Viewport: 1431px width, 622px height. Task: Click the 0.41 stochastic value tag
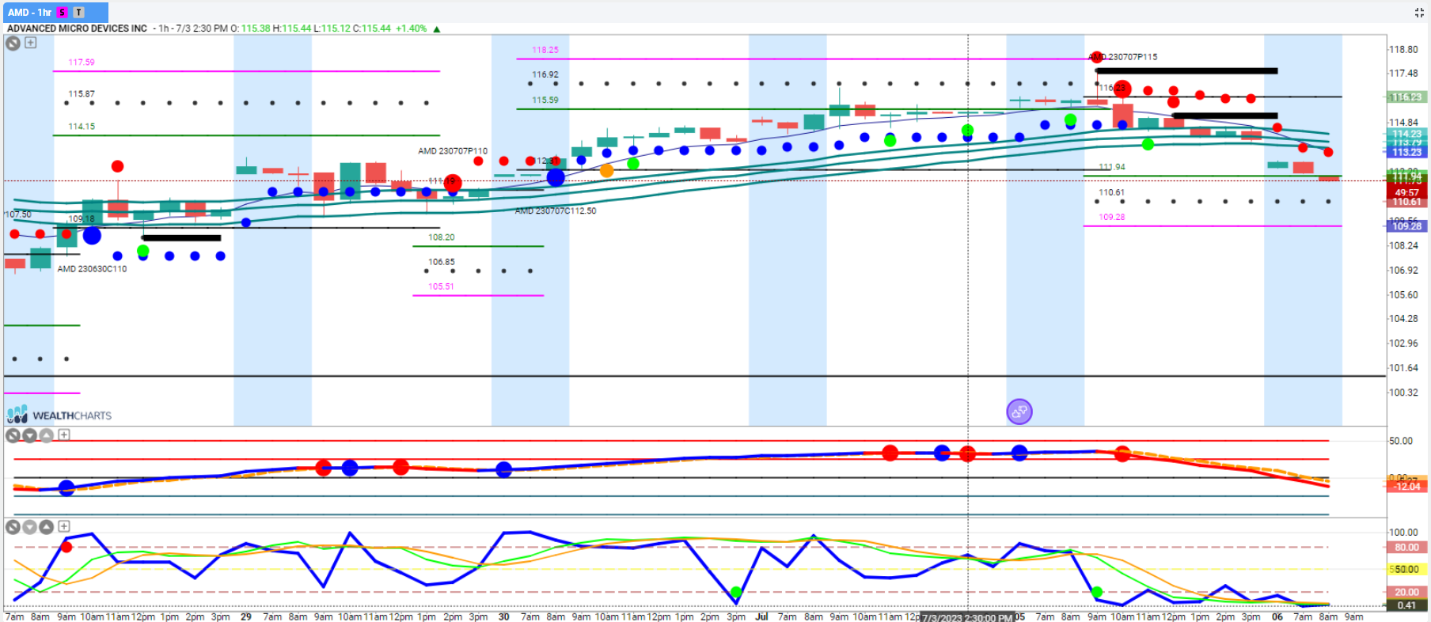[x=1406, y=605]
